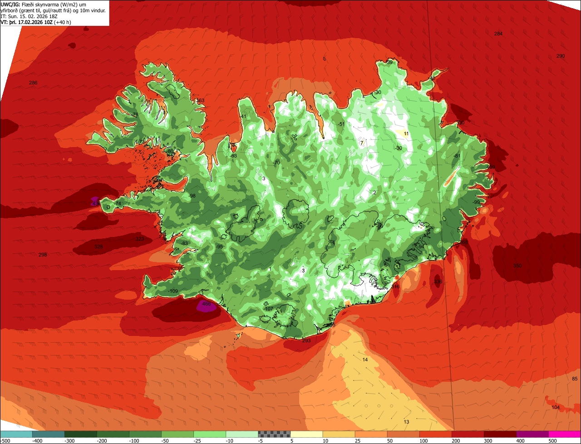The image size is (581, 444).
Task: Click the map value 14 in the yellow area
Action: (365, 360)
